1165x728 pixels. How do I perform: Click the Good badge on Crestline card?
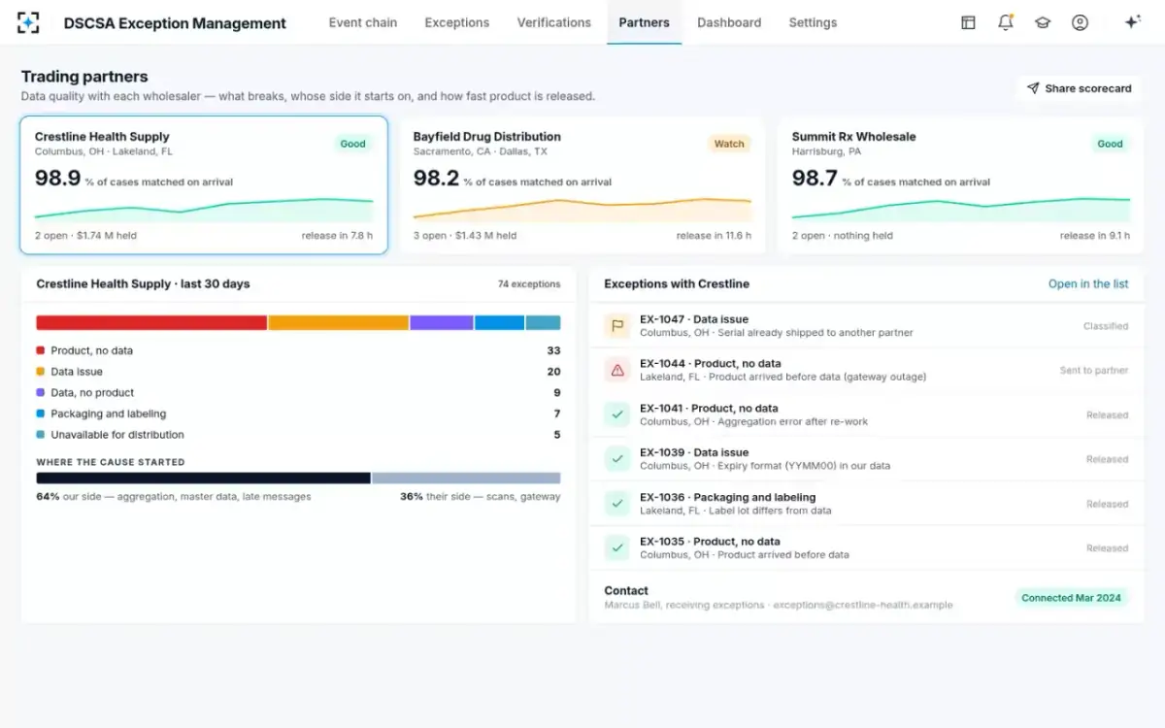tap(353, 144)
